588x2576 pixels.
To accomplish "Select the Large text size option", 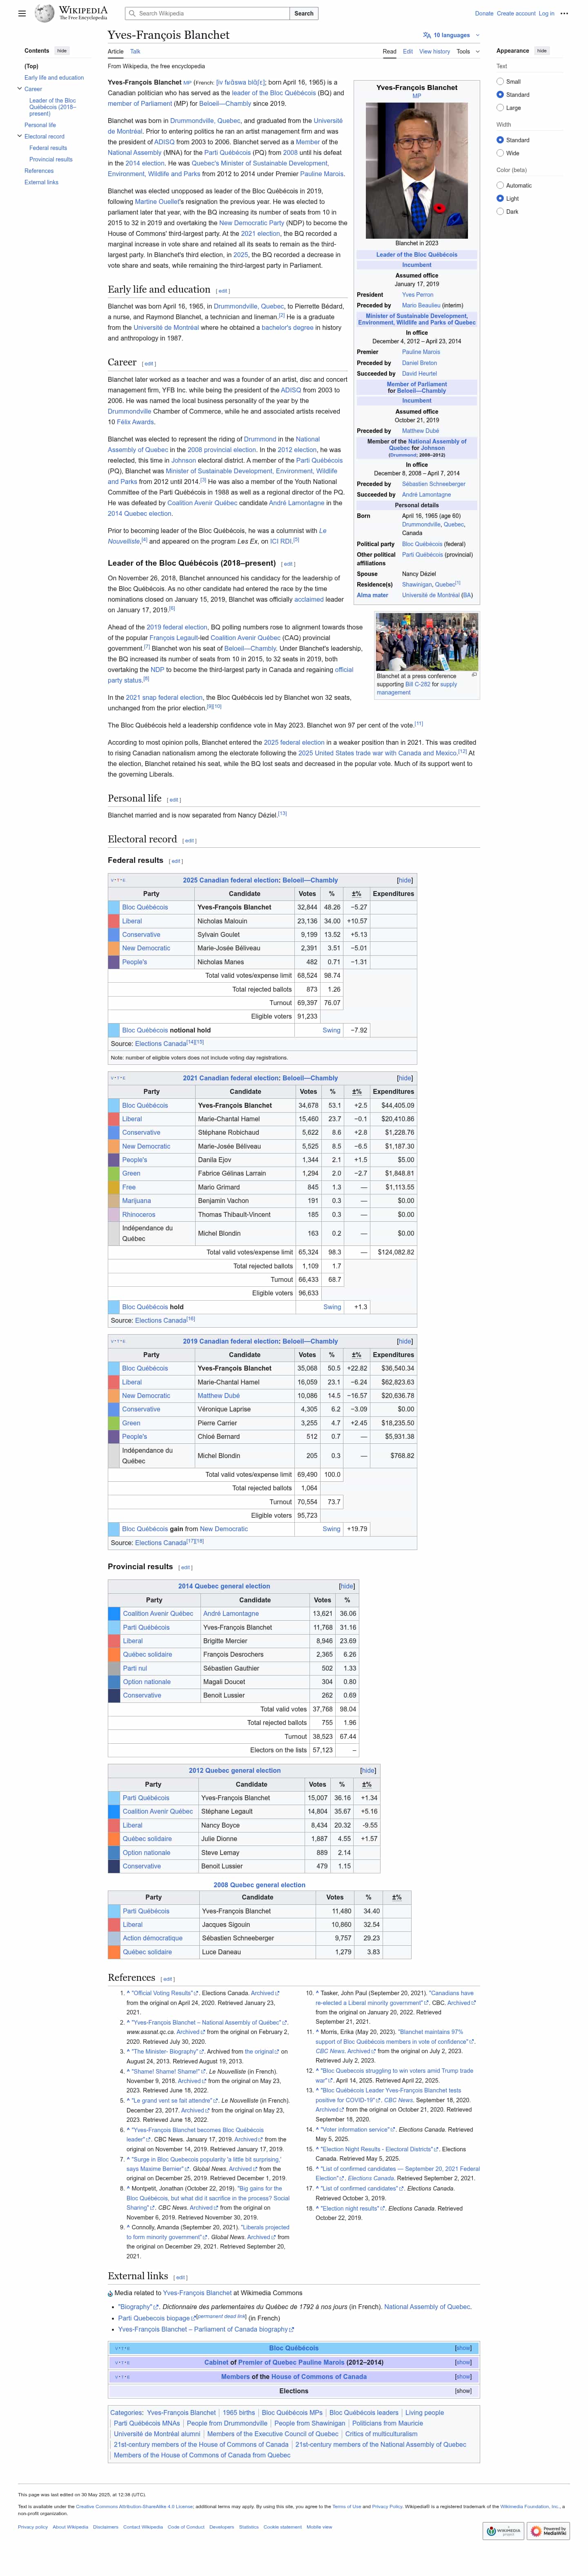I will point(500,108).
